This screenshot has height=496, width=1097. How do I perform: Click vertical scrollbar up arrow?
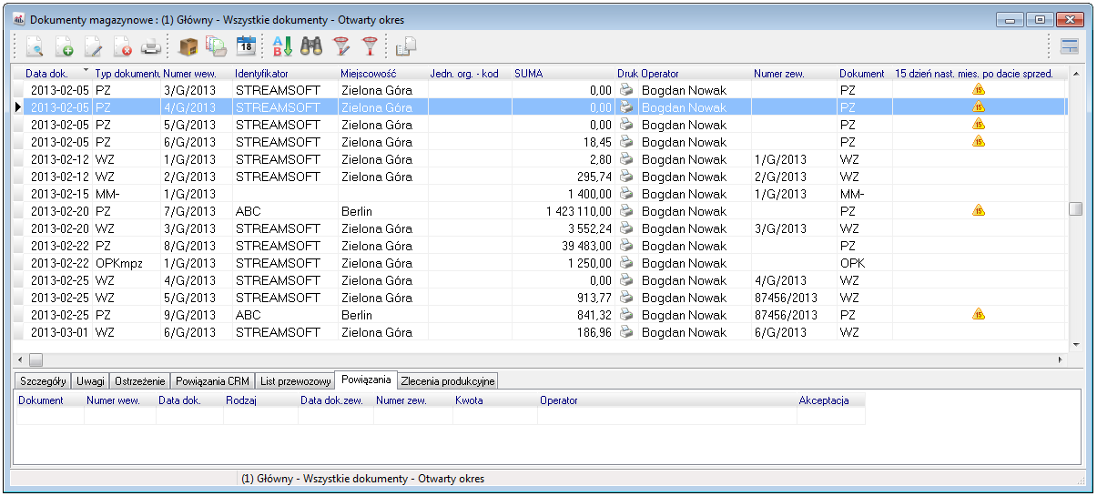pos(1075,74)
